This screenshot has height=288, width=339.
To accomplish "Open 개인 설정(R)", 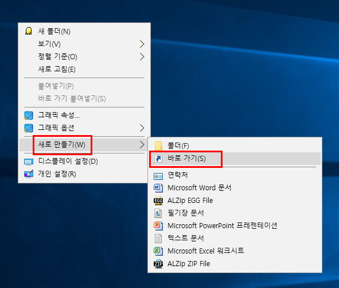I will click(84, 174).
